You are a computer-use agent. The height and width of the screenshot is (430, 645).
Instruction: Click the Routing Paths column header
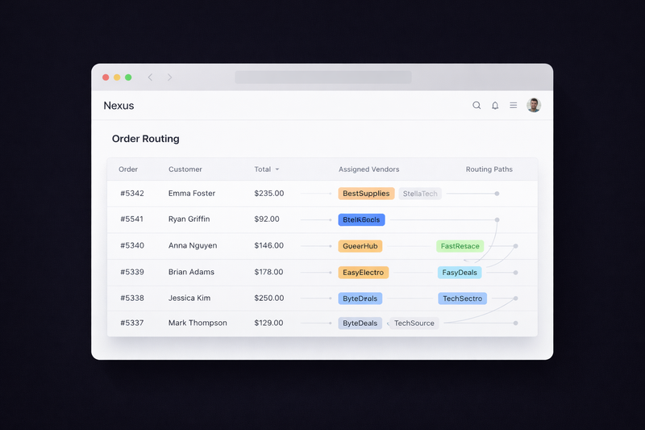[x=489, y=169]
